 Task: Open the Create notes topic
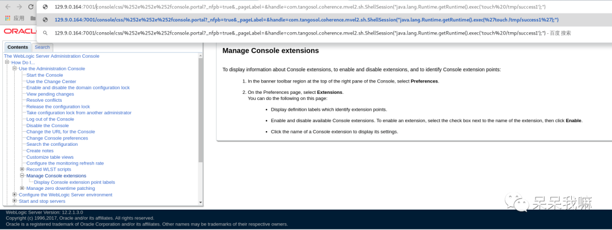[40, 151]
